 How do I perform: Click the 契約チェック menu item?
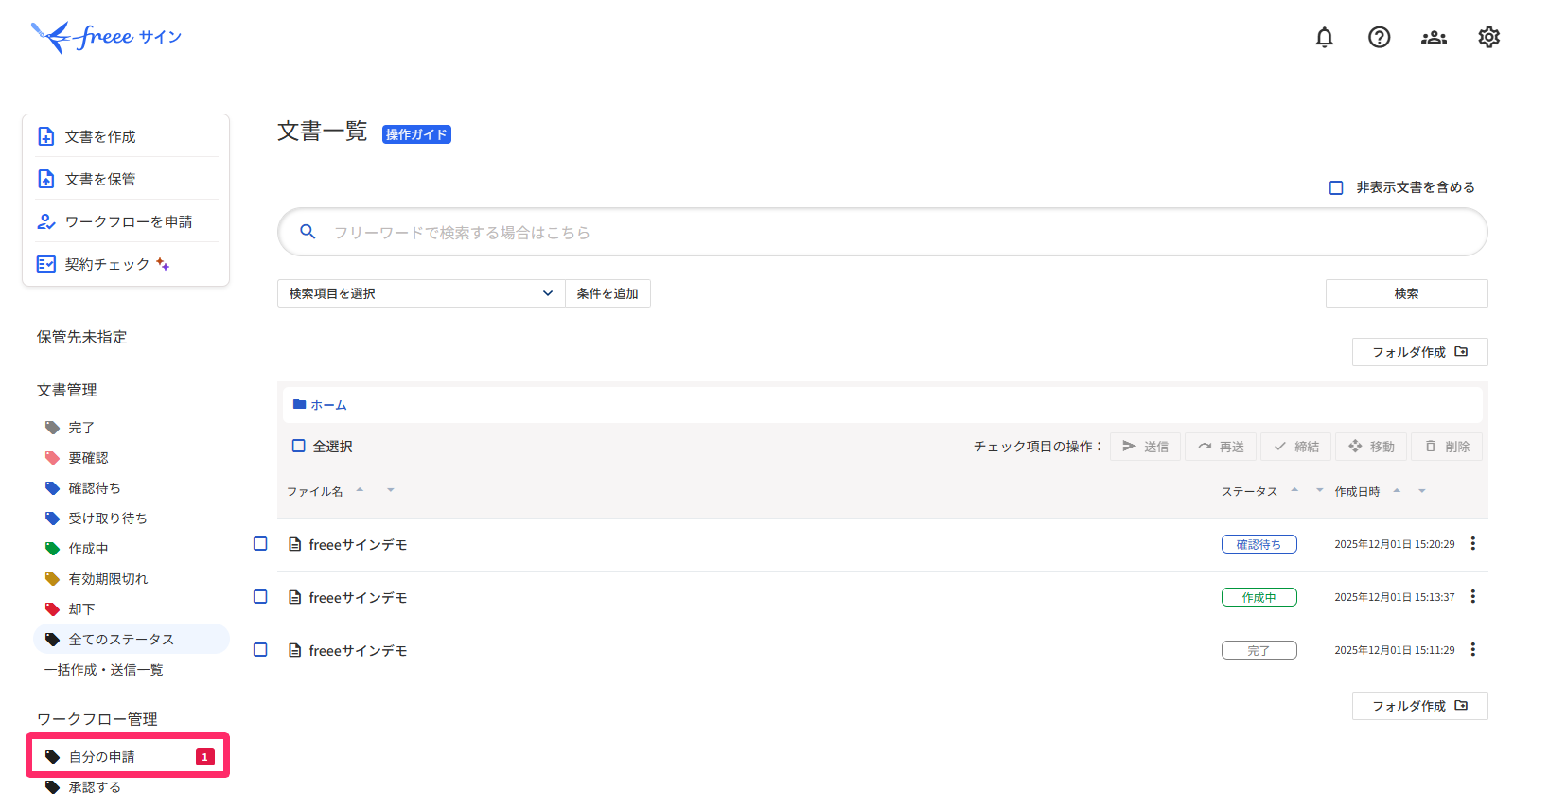[127, 264]
